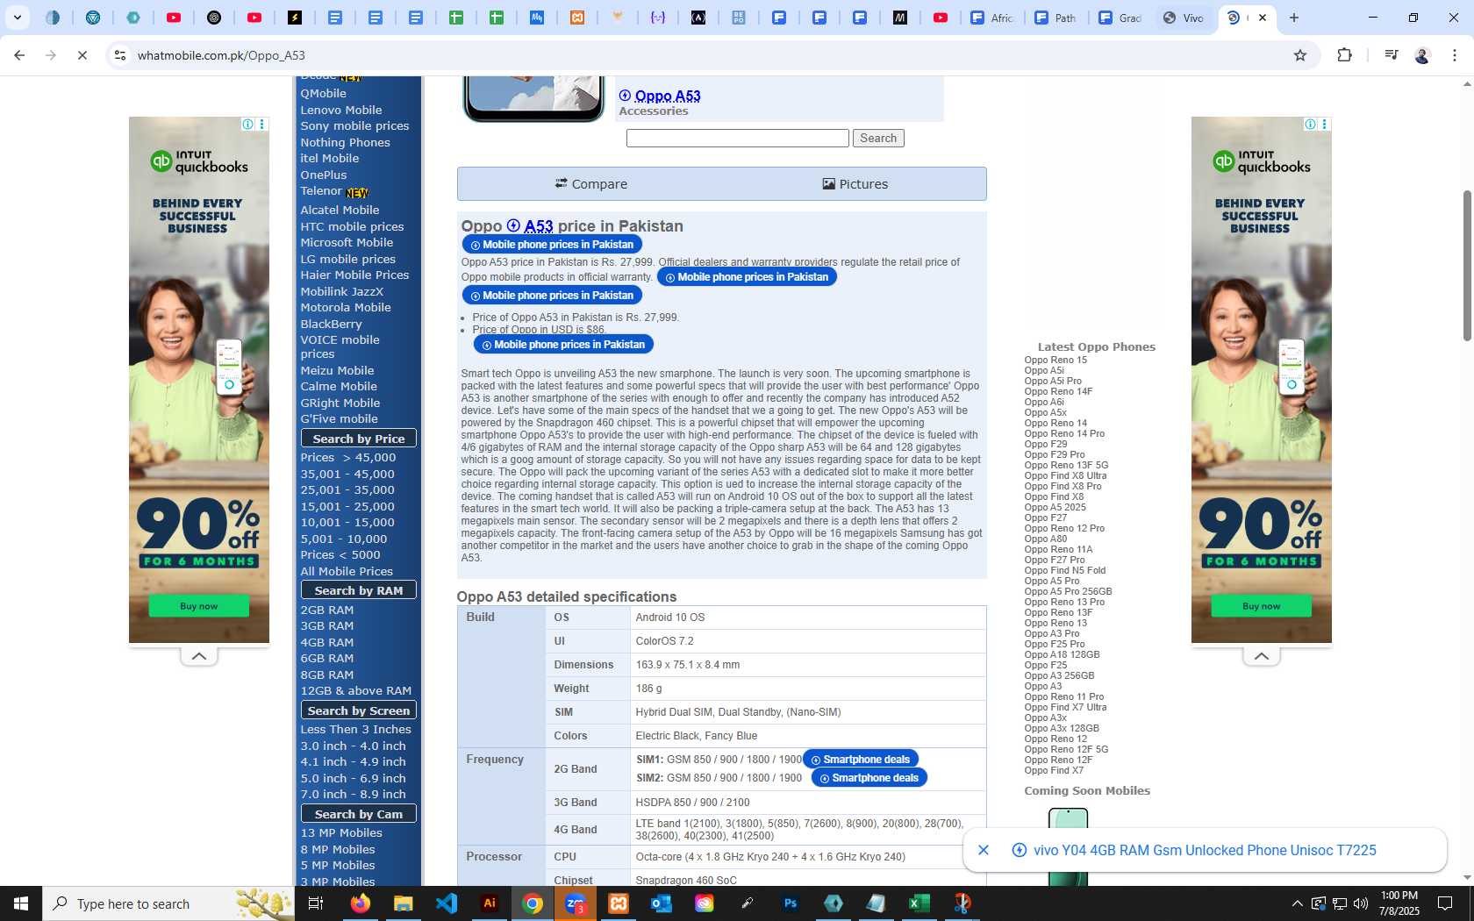Viewport: 1474px width, 921px height.
Task: Open Adobe Illustrator from taskbar
Action: point(490,903)
